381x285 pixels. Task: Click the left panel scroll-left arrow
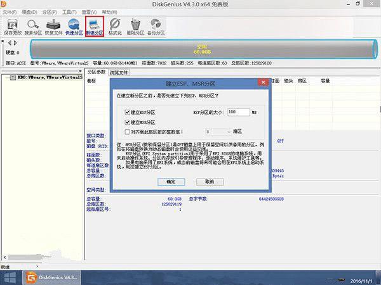[x=5, y=257]
